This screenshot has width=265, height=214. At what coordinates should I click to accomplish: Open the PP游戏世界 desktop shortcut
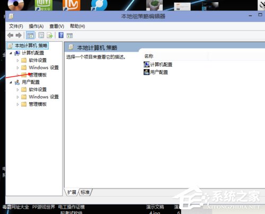[x=43, y=207]
